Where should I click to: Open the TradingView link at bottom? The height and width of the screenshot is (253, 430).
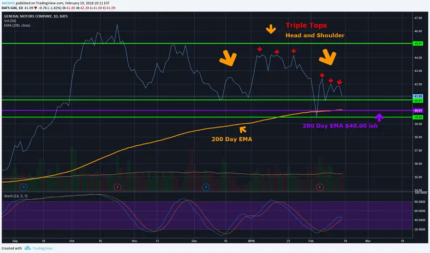[42, 248]
